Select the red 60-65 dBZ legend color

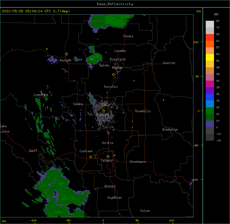(x=210, y=38)
